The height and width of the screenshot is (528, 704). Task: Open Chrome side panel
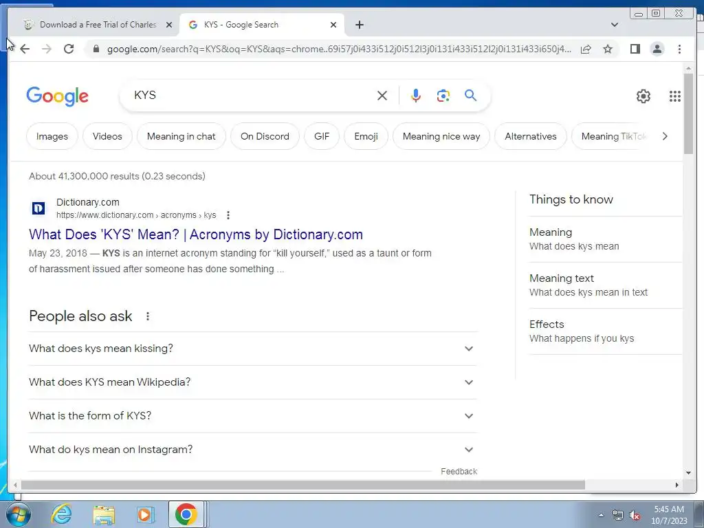point(635,49)
